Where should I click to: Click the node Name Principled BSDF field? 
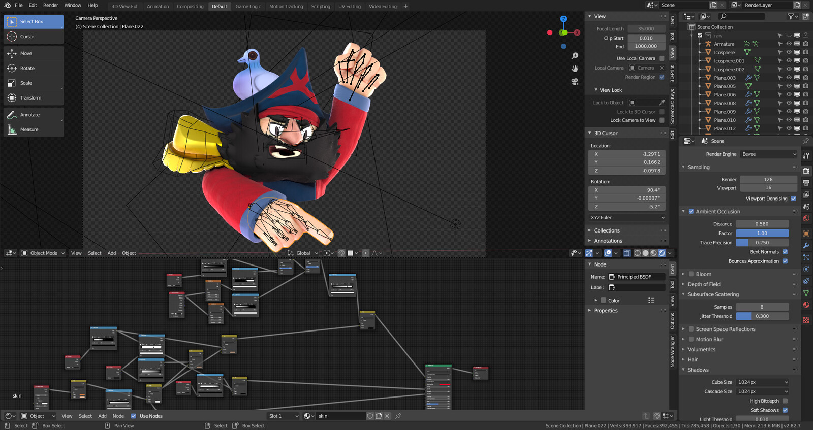coord(637,277)
